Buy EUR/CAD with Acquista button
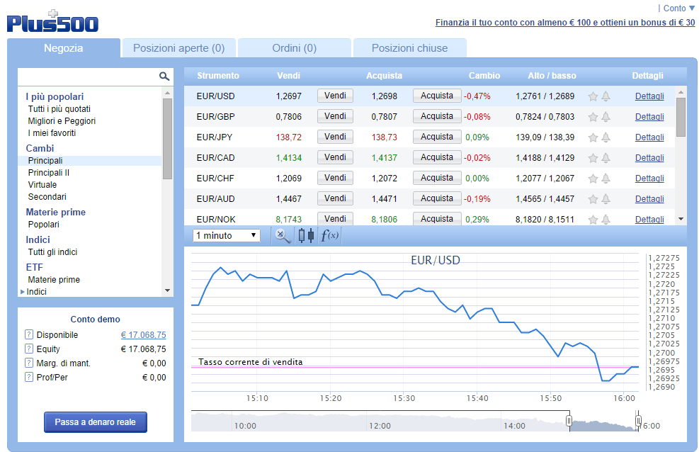The width and height of the screenshot is (699, 452). [437, 157]
